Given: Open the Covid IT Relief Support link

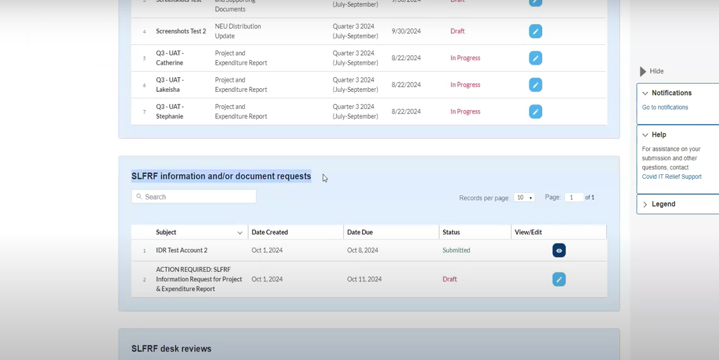Looking at the screenshot, I should pyautogui.click(x=671, y=177).
